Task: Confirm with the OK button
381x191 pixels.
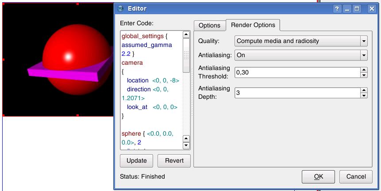Action: coord(318,176)
